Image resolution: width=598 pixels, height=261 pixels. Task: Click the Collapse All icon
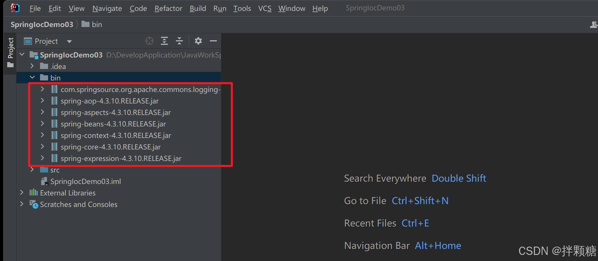[x=179, y=41]
